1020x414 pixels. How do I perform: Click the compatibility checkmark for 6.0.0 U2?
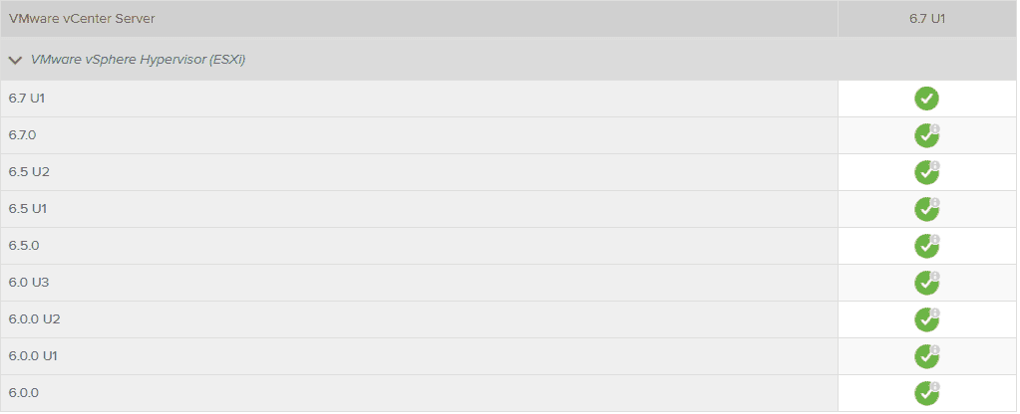tap(926, 319)
